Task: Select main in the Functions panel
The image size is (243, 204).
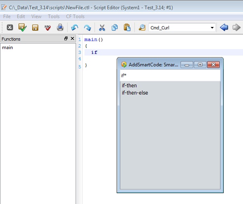Action: [8, 47]
